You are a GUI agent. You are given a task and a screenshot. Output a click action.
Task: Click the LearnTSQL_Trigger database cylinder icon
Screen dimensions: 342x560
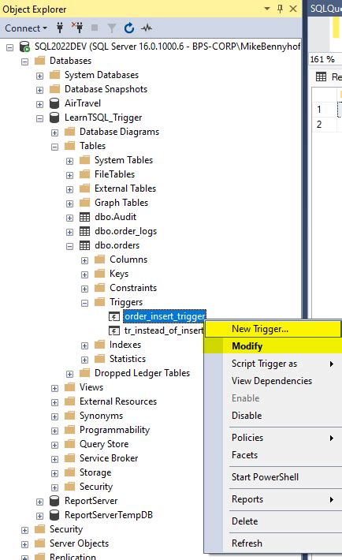tap(54, 118)
